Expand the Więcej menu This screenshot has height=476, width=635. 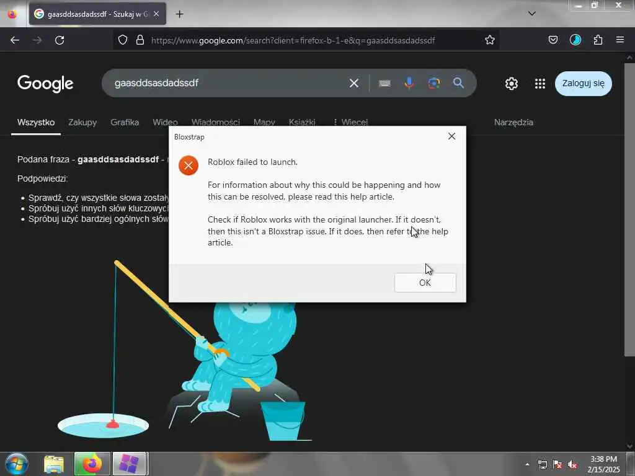pyautogui.click(x=350, y=122)
